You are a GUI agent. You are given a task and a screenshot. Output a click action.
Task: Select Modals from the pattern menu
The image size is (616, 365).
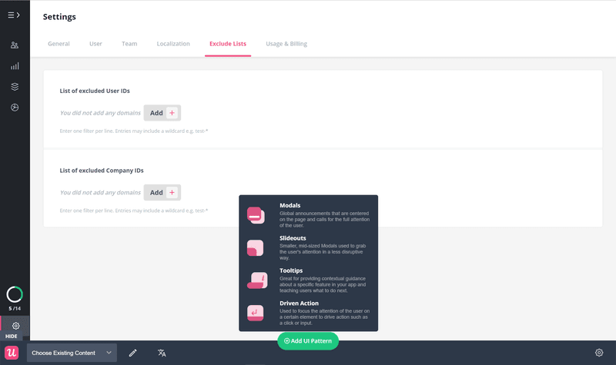click(308, 215)
